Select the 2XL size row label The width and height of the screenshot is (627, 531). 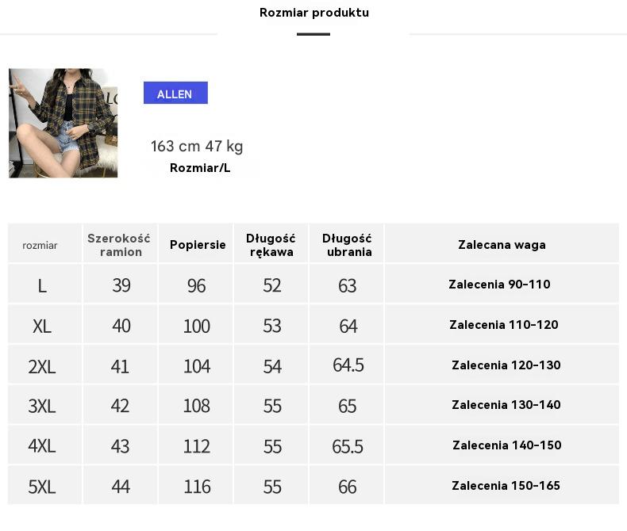pyautogui.click(x=42, y=366)
